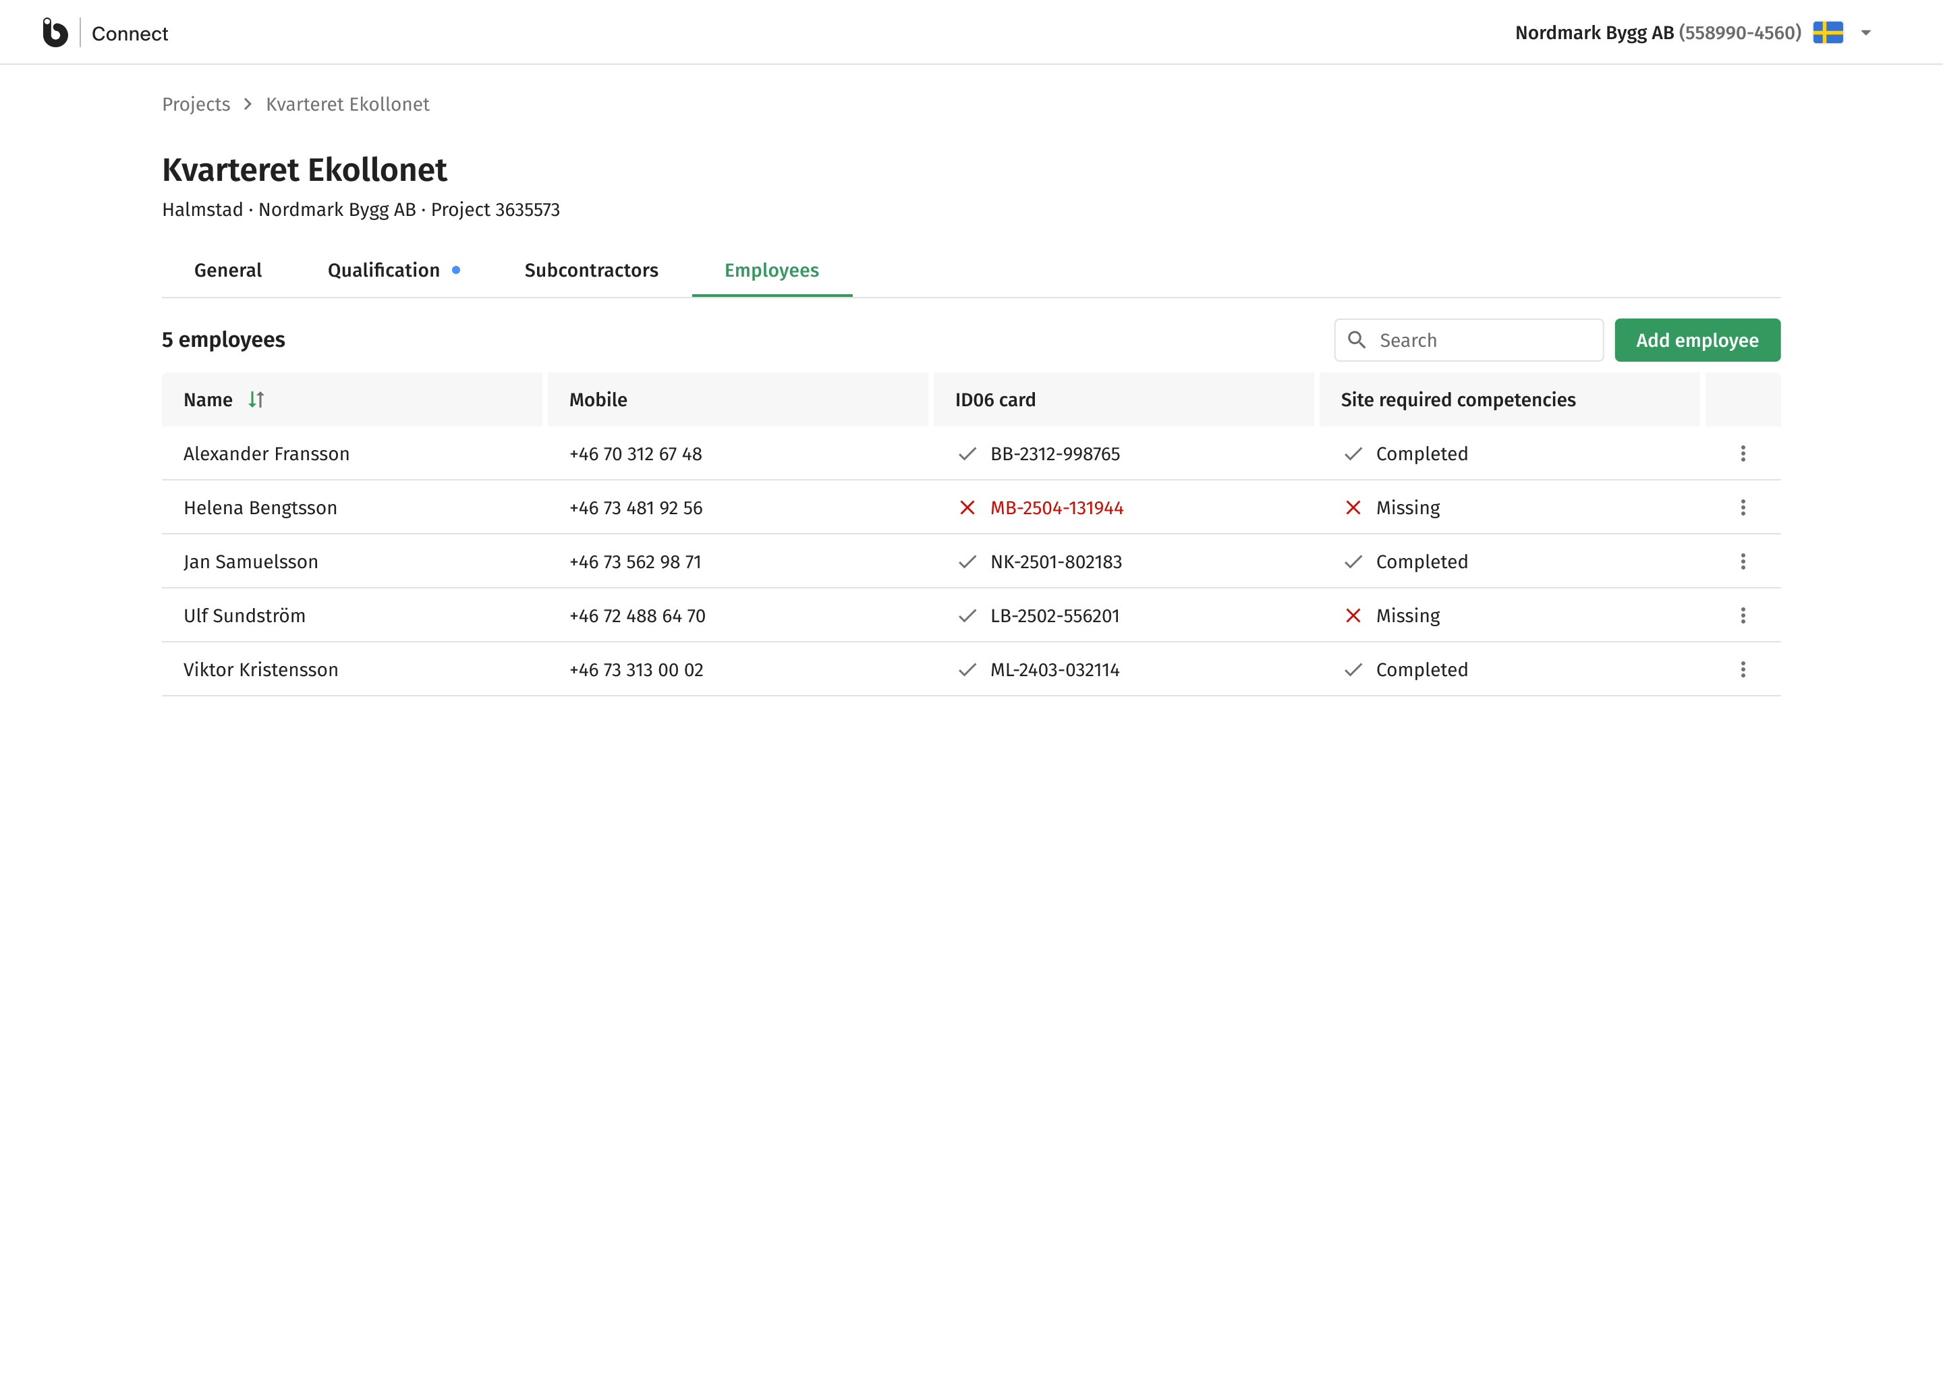Click the ID06 card column header

click(1123, 399)
